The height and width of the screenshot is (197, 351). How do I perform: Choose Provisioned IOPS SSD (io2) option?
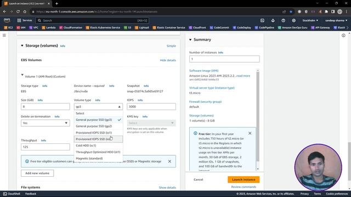coord(98,139)
